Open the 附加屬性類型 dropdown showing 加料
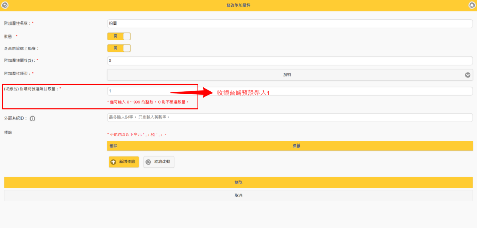The height and width of the screenshot is (228, 477). click(290, 75)
